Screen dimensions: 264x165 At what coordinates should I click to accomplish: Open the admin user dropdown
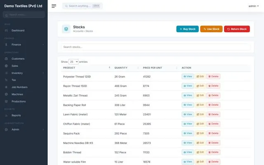click(x=254, y=6)
